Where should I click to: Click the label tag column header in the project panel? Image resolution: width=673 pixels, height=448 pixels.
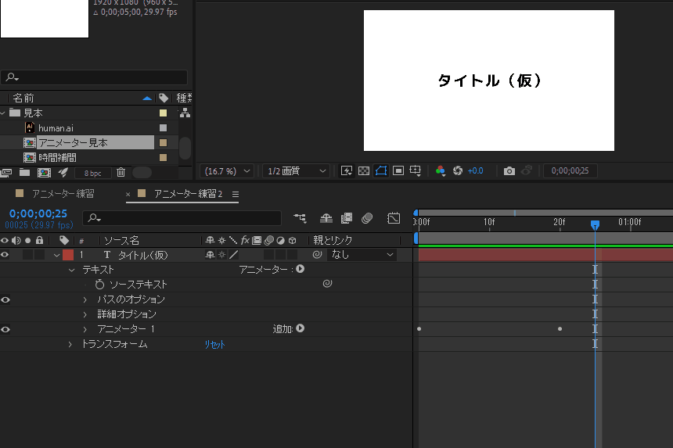[163, 98]
